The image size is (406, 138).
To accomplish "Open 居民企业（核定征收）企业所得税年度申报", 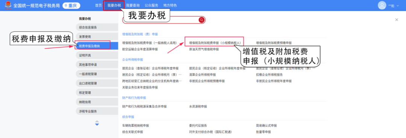I will [217, 68].
